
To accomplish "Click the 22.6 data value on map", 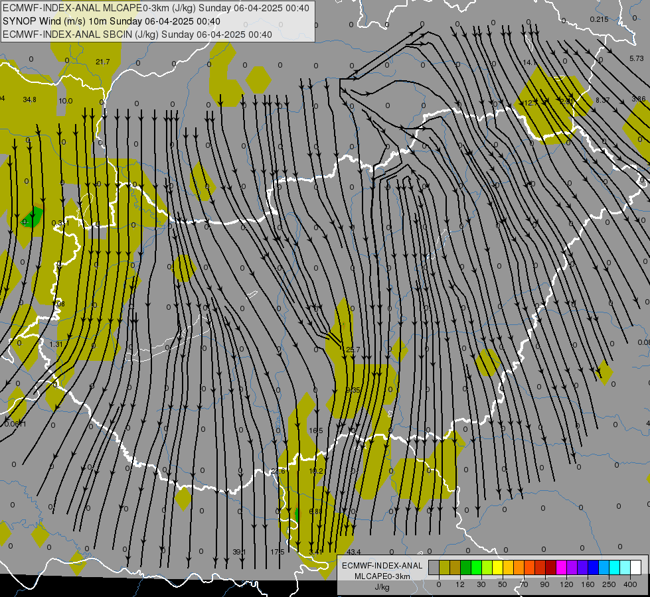I will [278, 471].
